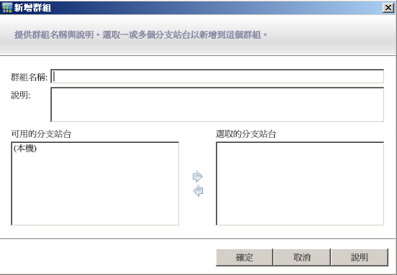This screenshot has height=275, width=397.
Task: Click into the 說明 description box
Action: click(217, 105)
